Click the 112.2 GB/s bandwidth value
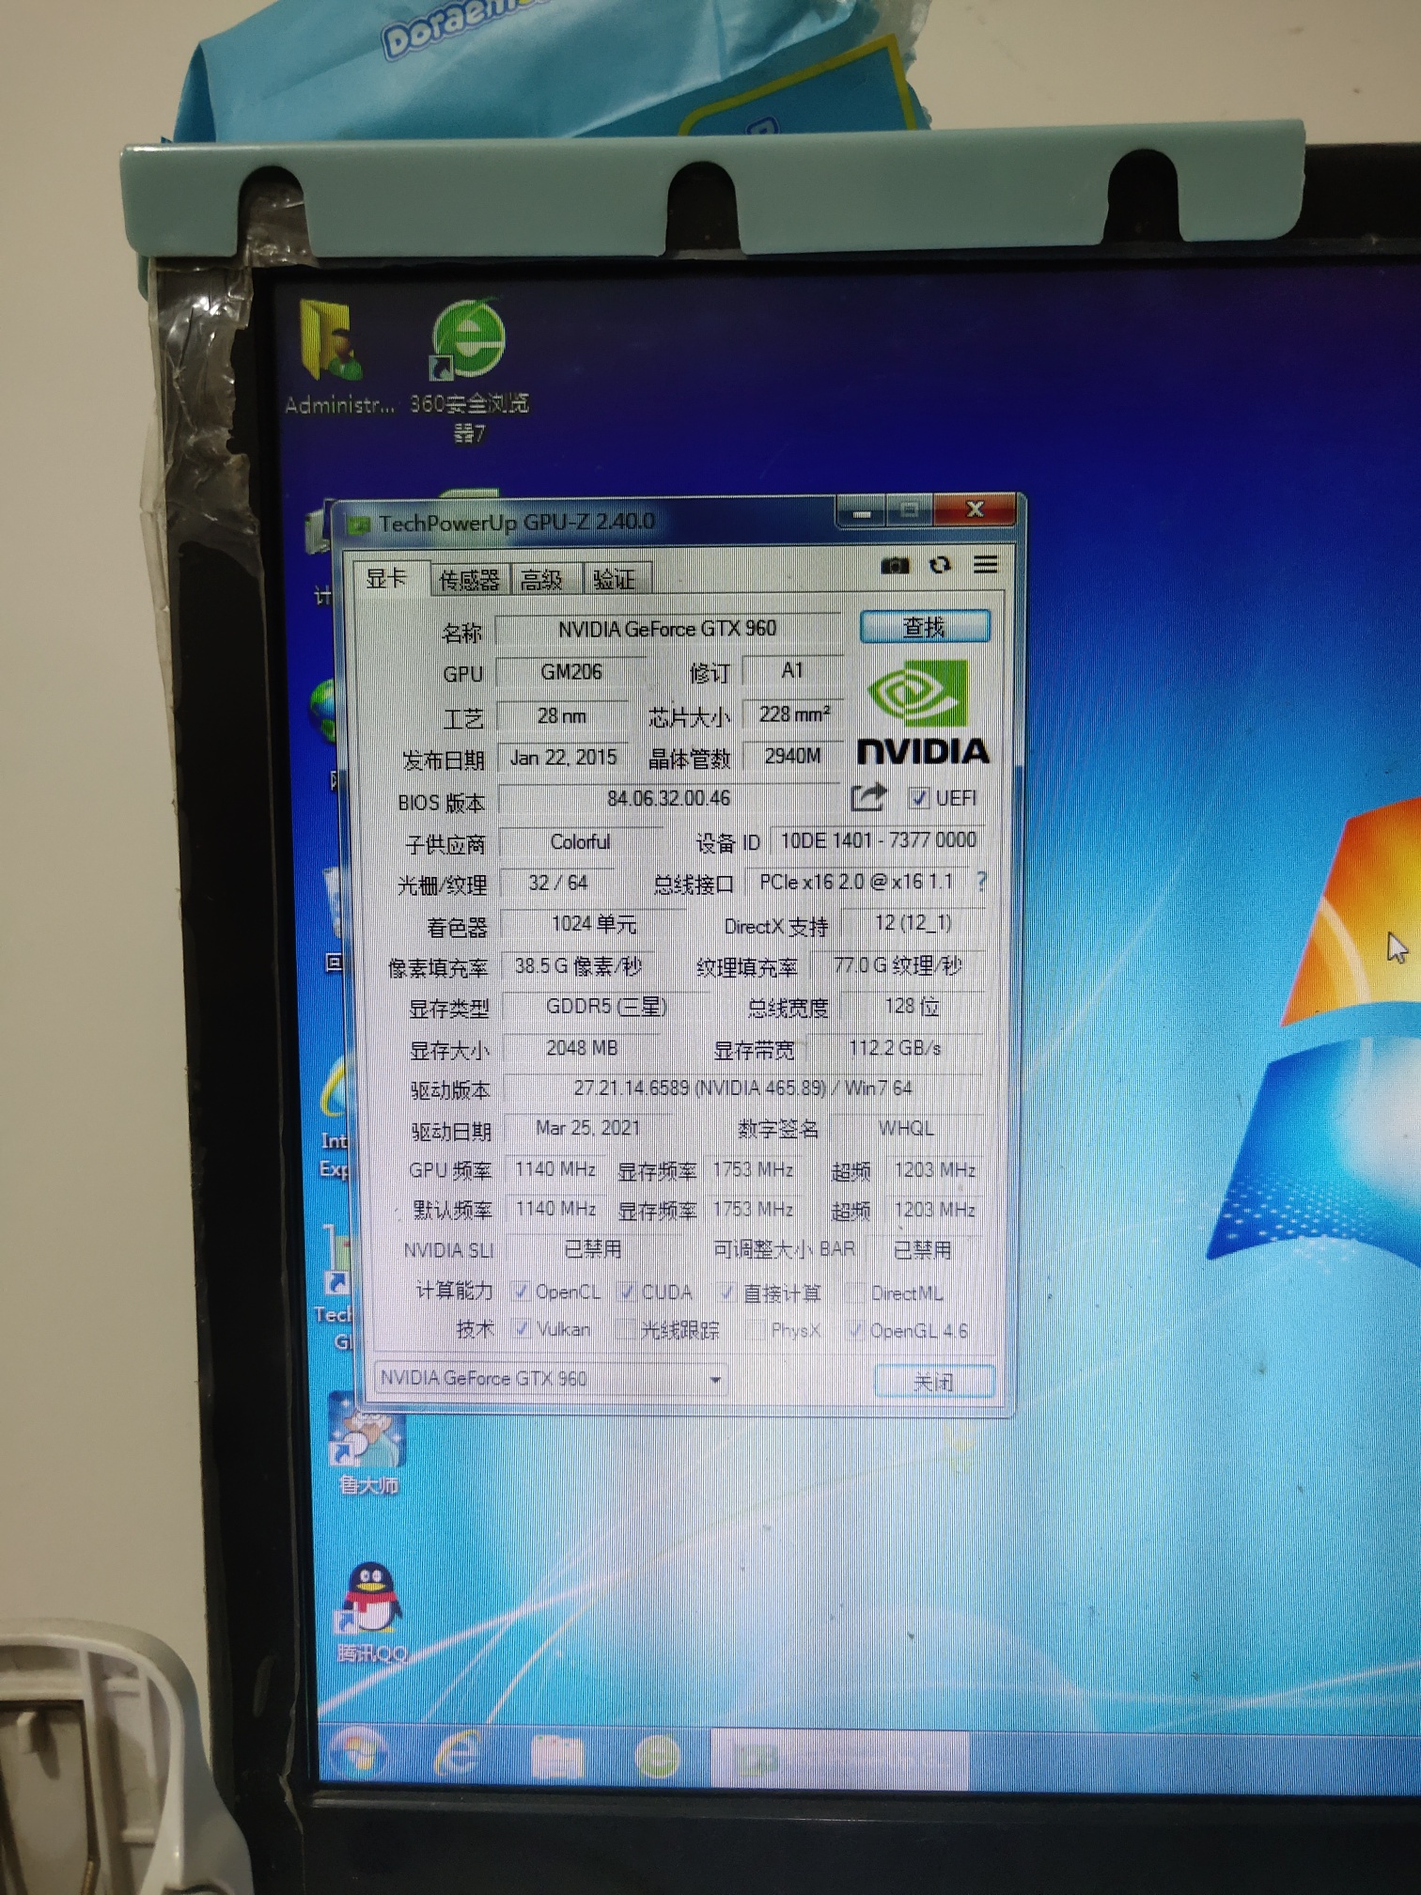 click(895, 1048)
